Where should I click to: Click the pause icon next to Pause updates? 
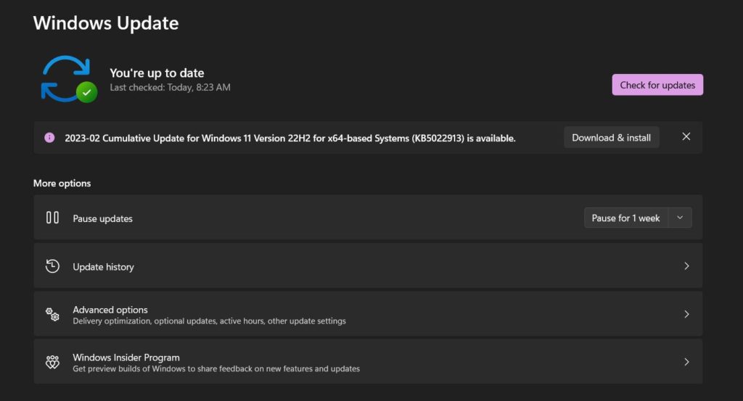tap(52, 218)
